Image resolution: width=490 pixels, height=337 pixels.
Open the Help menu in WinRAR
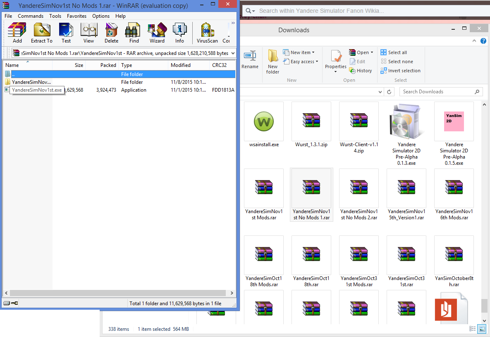click(120, 16)
